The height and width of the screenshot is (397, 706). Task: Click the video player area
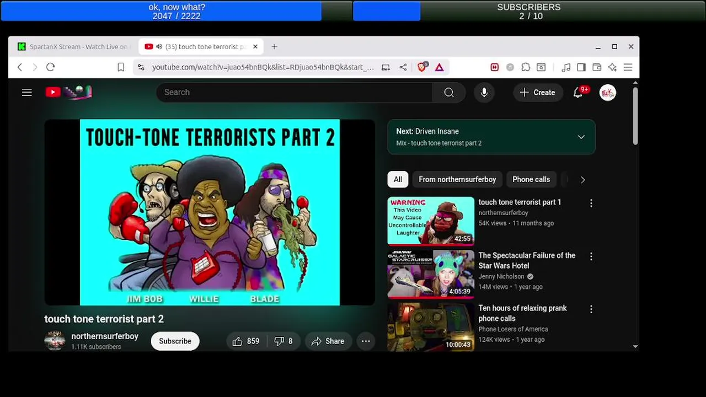pos(210,212)
